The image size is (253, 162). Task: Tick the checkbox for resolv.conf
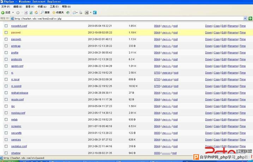[x=6, y=99]
